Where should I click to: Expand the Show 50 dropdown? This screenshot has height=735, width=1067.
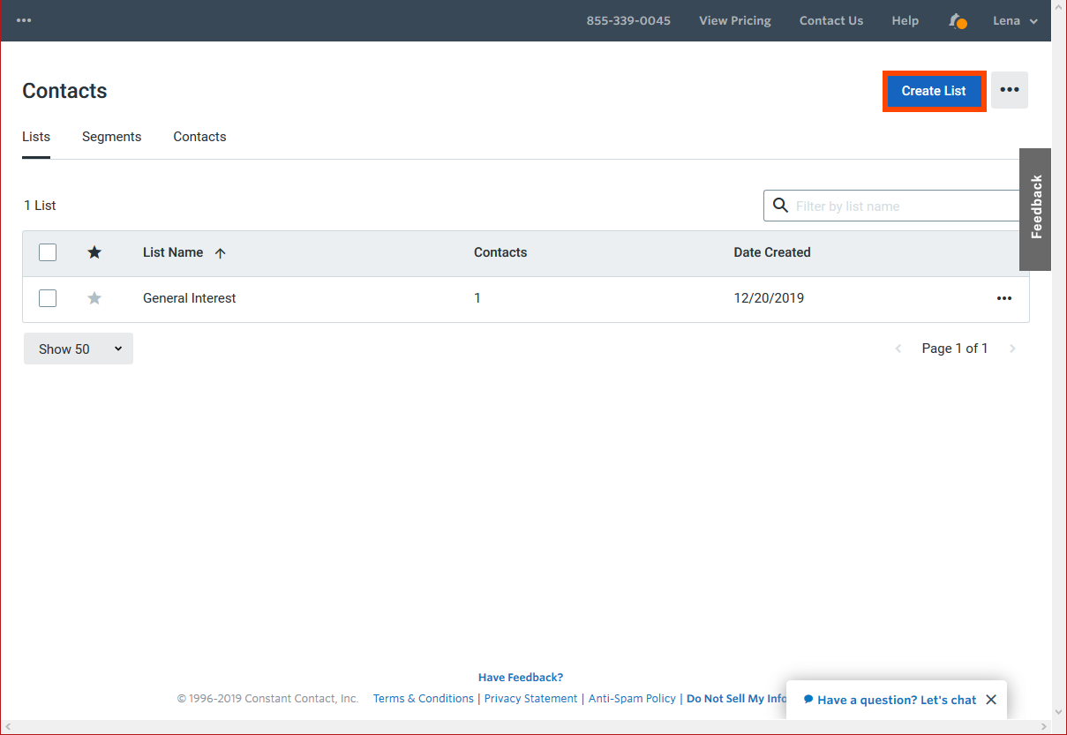click(79, 349)
